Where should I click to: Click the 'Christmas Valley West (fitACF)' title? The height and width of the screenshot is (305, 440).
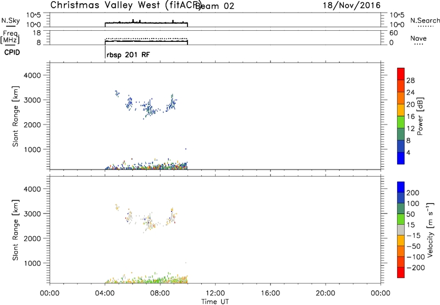coord(125,6)
